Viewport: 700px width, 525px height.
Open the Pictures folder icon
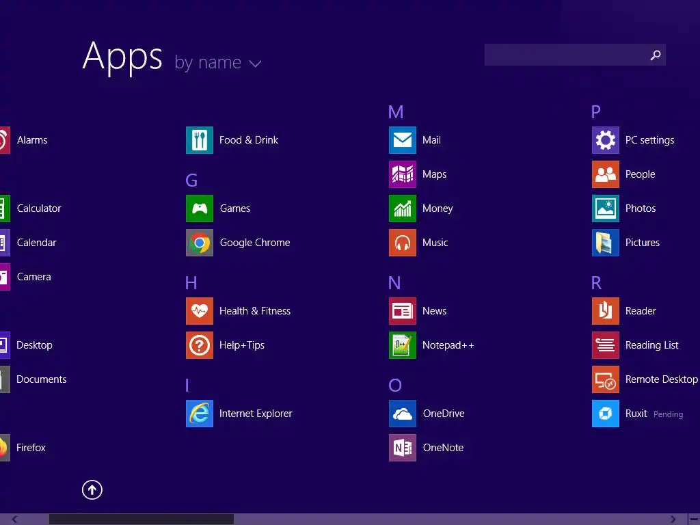point(606,243)
